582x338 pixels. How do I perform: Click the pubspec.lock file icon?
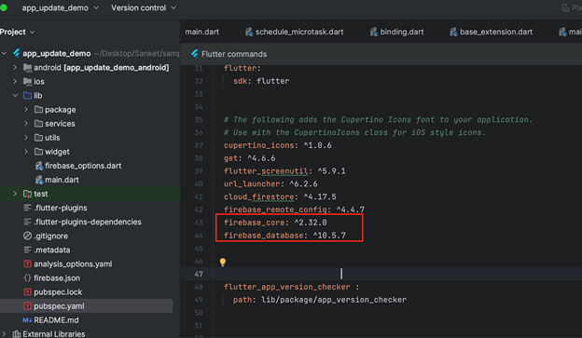[27, 292]
